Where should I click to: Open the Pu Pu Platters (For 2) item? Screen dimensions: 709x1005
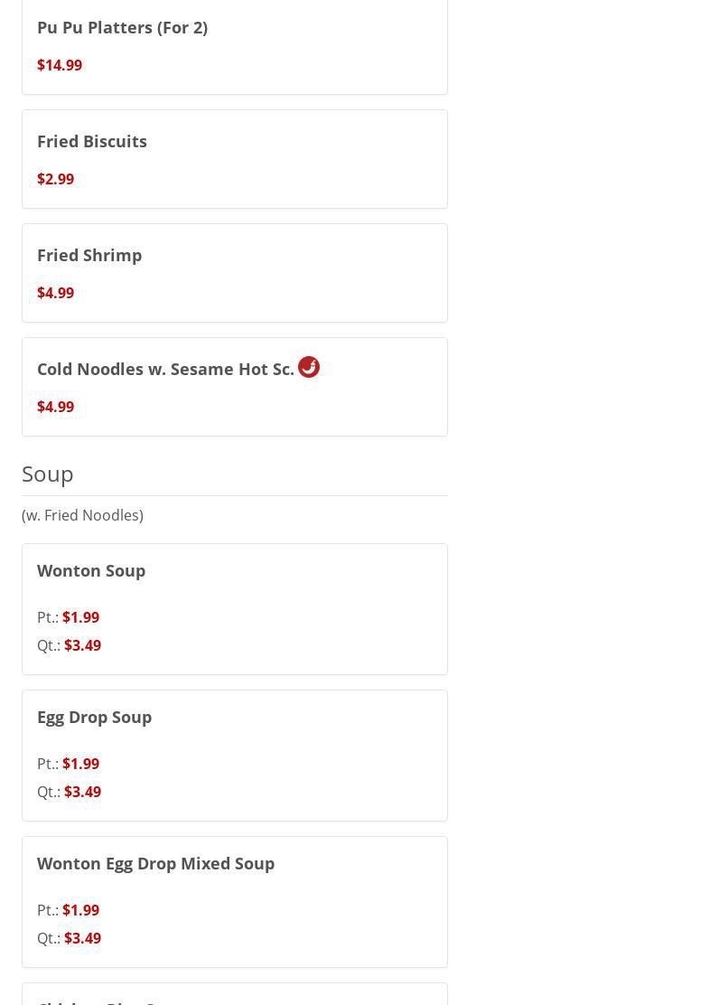(122, 27)
